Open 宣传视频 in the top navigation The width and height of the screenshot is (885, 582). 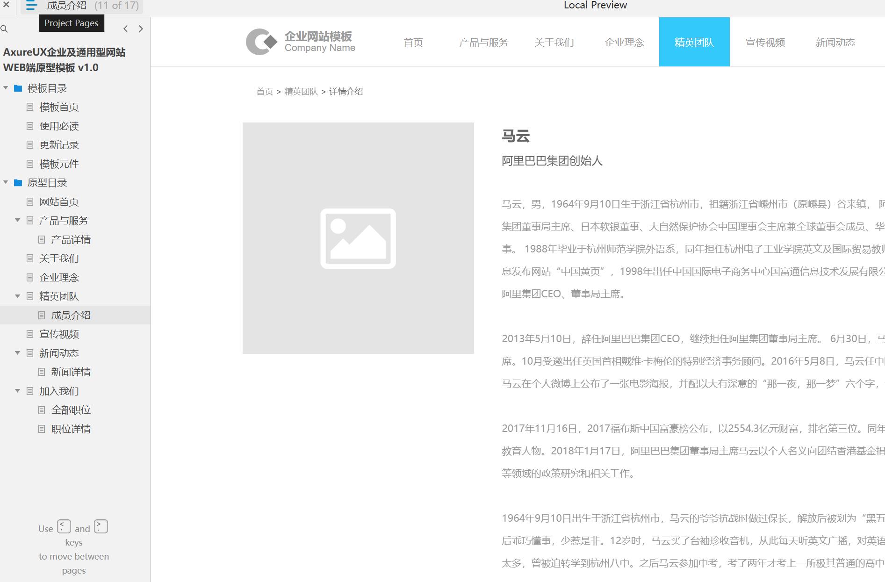765,43
